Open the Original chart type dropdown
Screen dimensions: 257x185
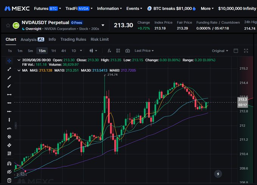[220, 51]
